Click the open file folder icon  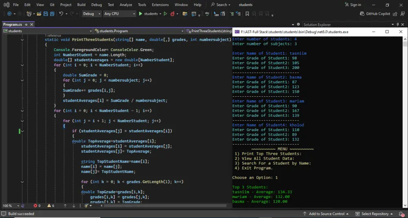pos(39,14)
